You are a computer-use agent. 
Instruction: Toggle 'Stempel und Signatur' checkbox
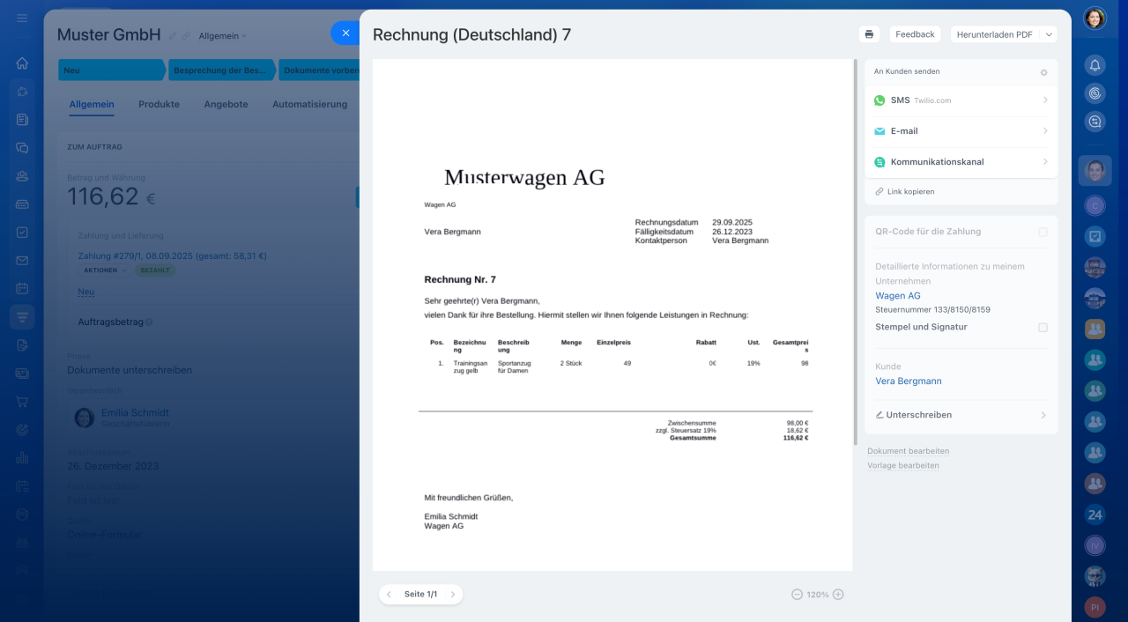coord(1043,327)
